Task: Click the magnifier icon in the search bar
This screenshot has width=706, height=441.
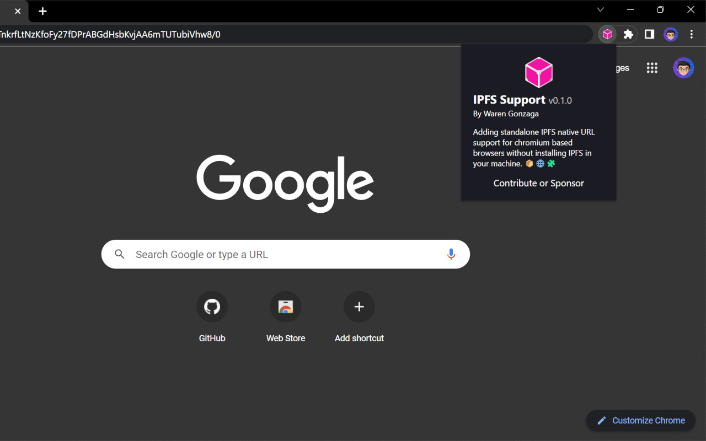Action: (x=120, y=254)
